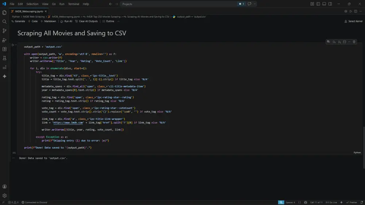Open the sparkle AI assistant view in activity bar
Screen dimensions: 365x205
(4, 76)
